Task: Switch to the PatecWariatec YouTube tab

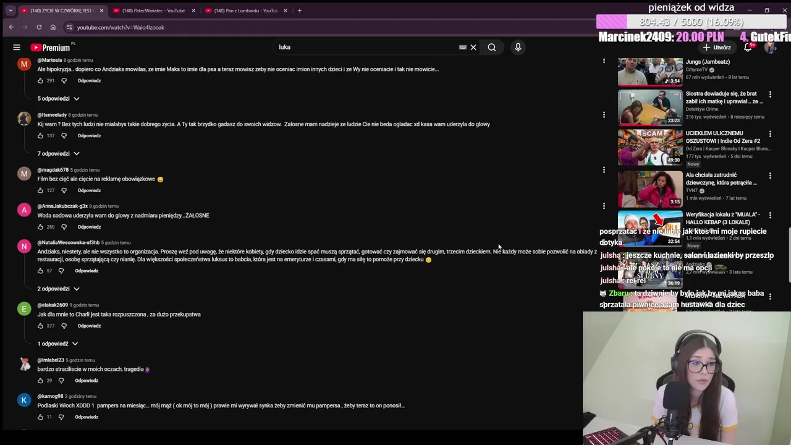Action: pos(153,11)
